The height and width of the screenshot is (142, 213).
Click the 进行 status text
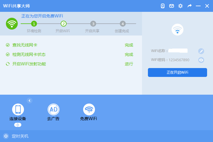point(129,64)
